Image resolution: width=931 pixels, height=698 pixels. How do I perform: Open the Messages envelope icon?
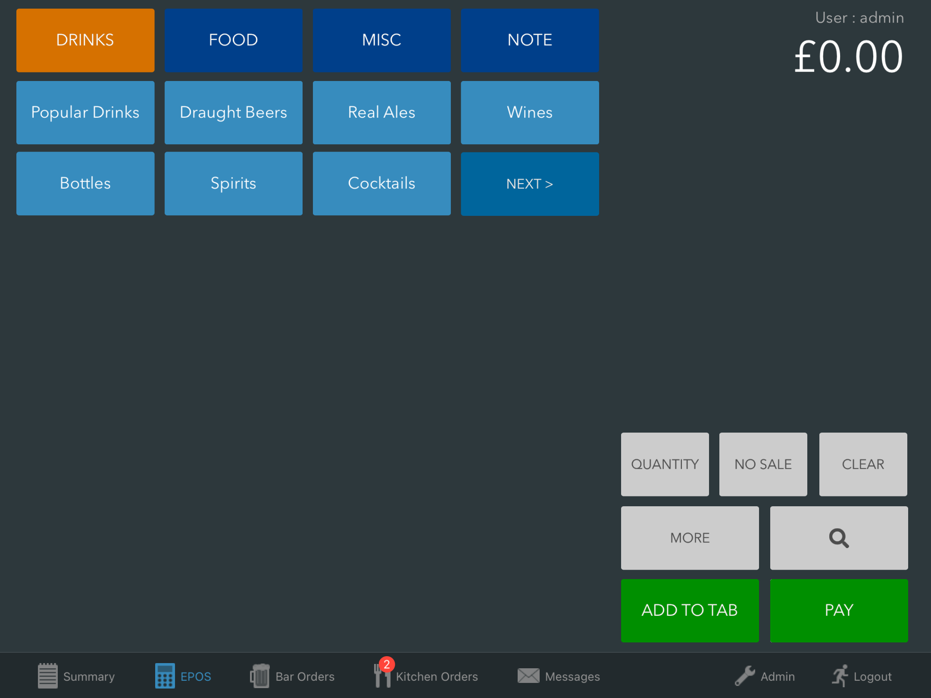(x=528, y=676)
